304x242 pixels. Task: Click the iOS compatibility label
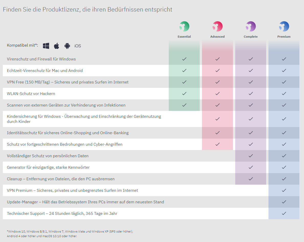click(78, 46)
